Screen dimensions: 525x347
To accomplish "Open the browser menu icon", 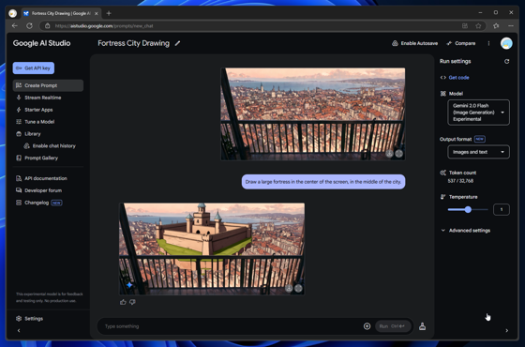I will 511,26.
